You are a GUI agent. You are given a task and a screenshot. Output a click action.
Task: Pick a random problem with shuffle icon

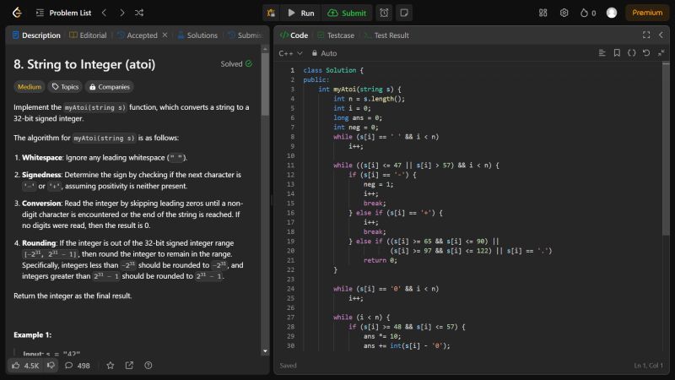pyautogui.click(x=139, y=13)
